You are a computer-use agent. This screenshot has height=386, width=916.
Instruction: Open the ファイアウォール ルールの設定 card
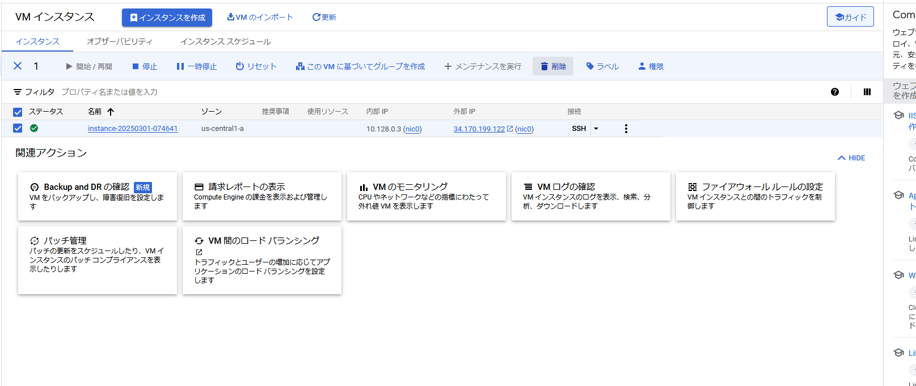tap(755, 197)
